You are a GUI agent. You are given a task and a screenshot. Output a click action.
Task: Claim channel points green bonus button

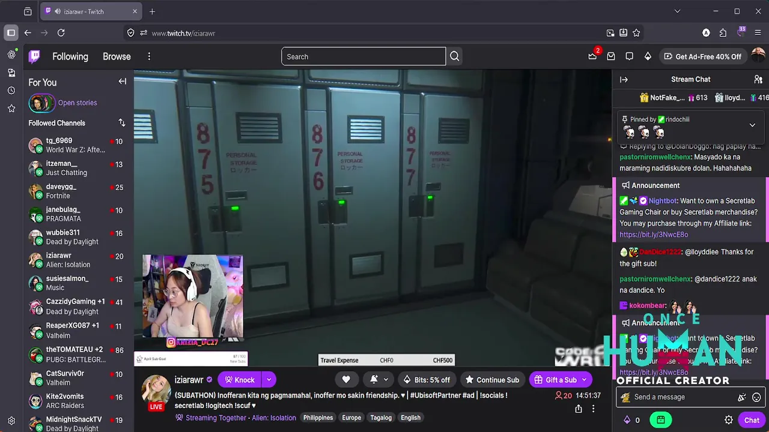(660, 420)
